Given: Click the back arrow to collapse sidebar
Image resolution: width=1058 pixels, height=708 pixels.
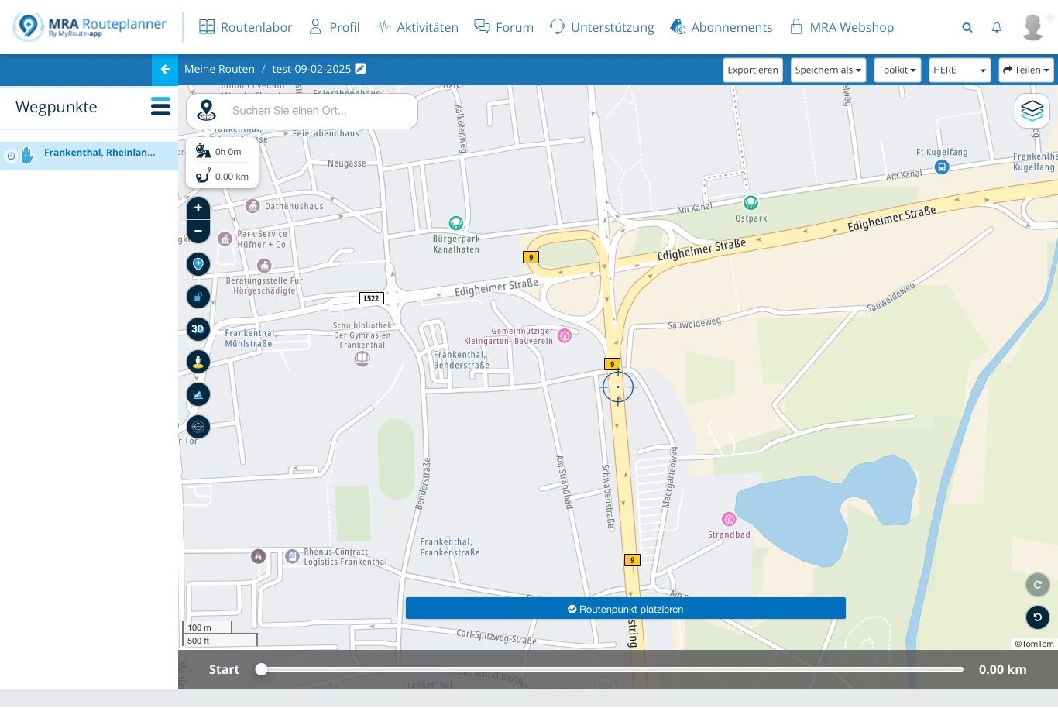Looking at the screenshot, I should coord(165,70).
